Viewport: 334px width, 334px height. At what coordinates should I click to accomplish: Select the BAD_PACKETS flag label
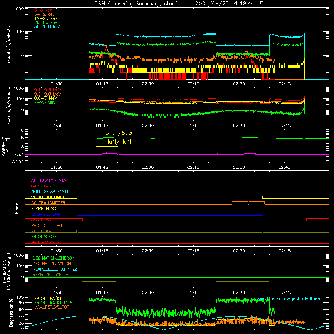46,242
